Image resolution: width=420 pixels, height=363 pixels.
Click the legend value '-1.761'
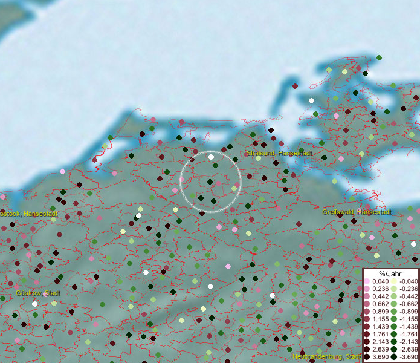tap(409, 334)
